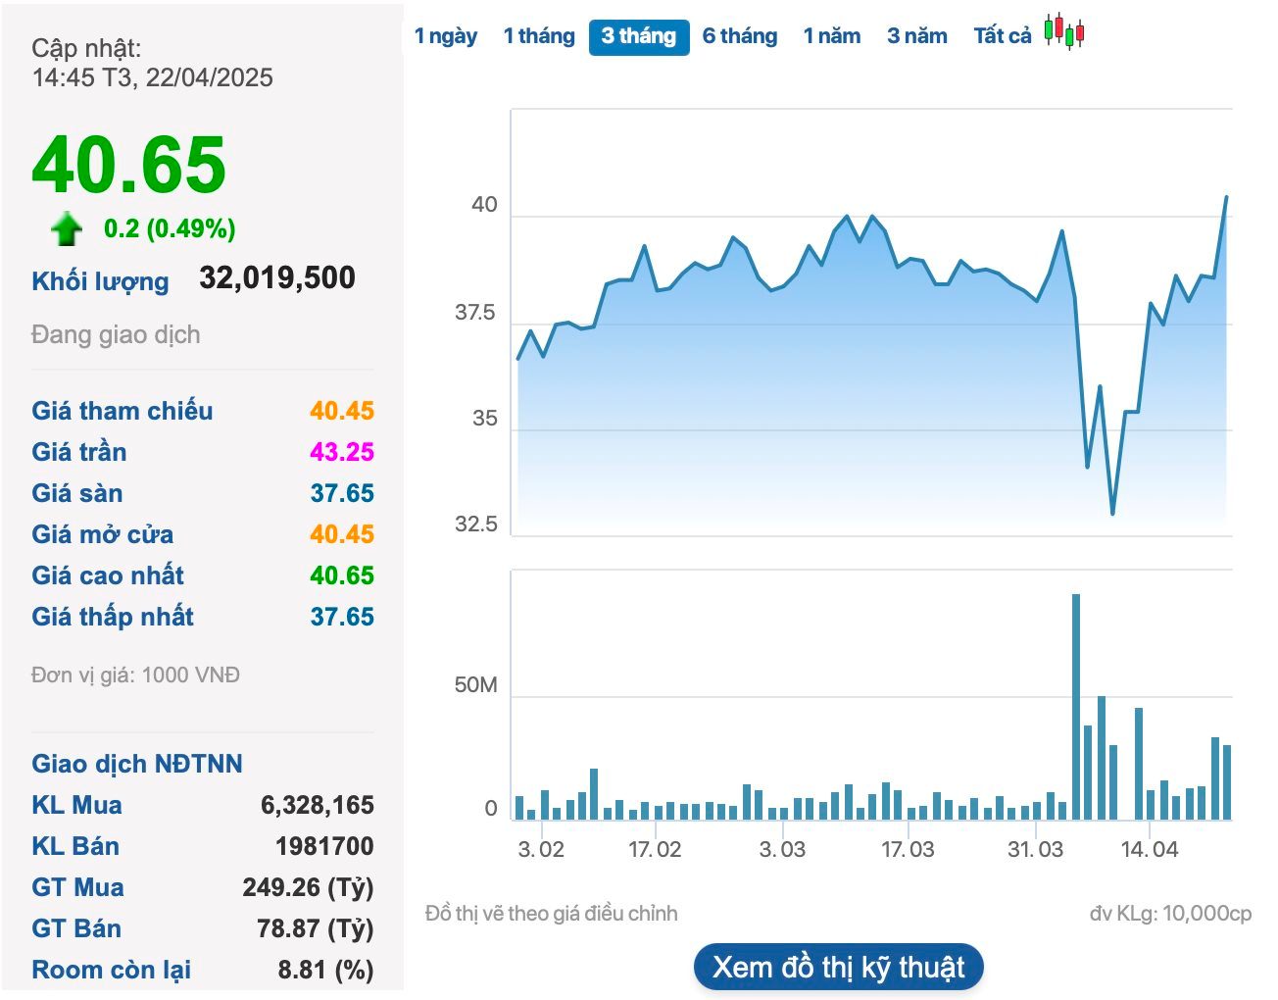Image resolution: width=1278 pixels, height=1000 pixels.
Task: Click the tallest volume bar in early April
Action: tap(1076, 706)
